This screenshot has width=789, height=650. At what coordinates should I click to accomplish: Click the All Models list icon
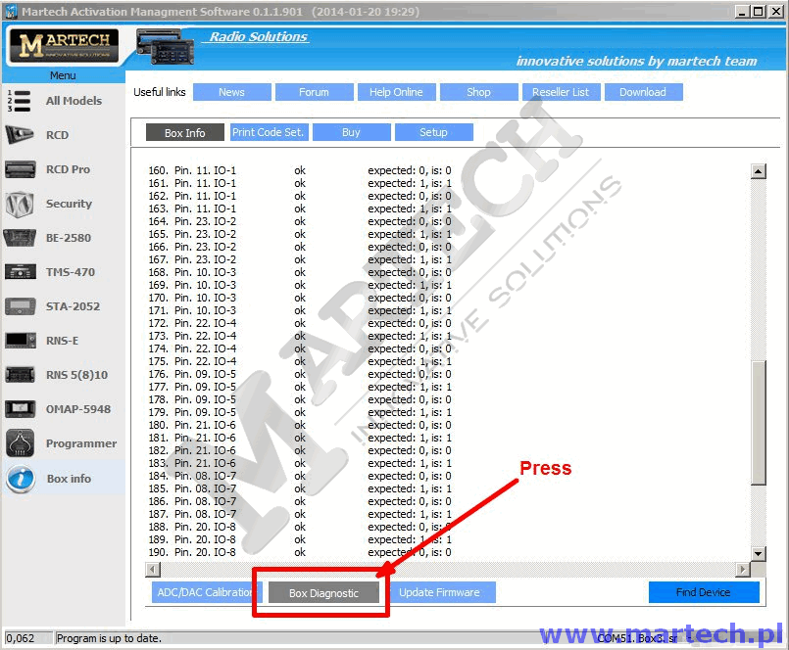pos(20,101)
